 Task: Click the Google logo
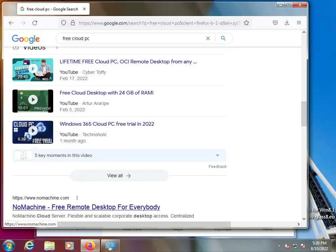pos(26,39)
